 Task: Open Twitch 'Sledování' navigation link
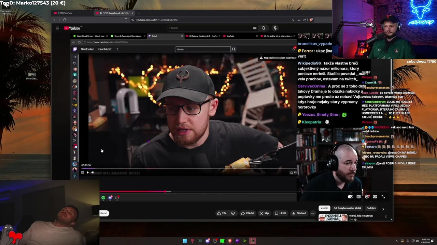click(87, 49)
